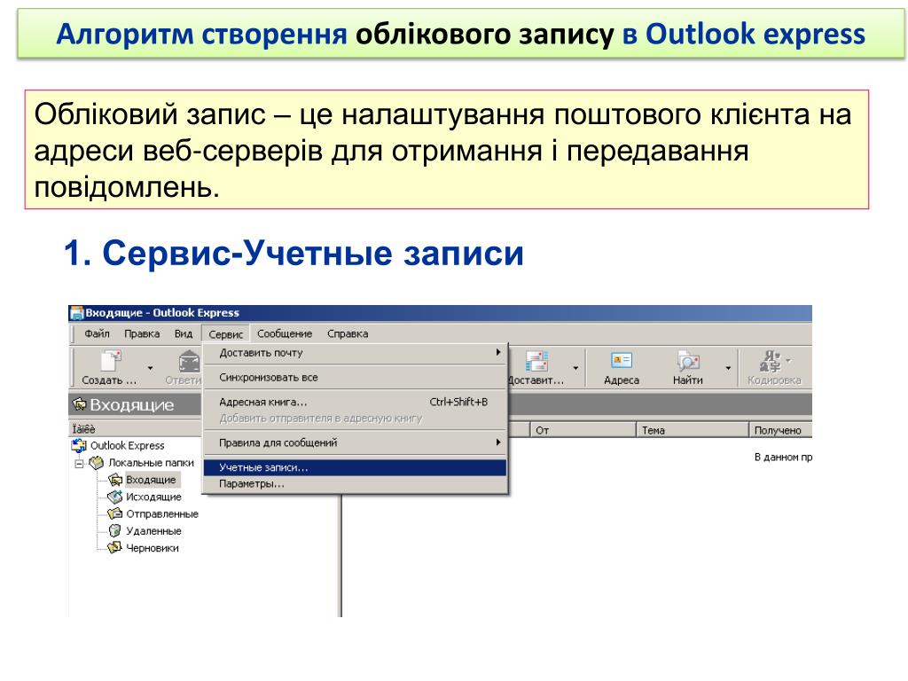Click the Доставить (Send/Receive) toolbar icon

click(x=536, y=361)
